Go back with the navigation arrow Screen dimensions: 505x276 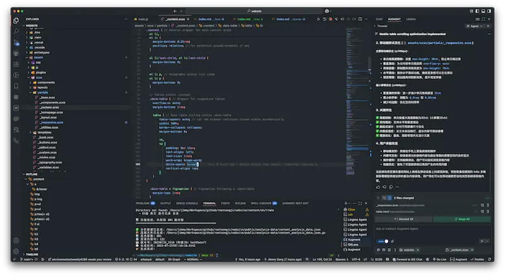pos(175,11)
